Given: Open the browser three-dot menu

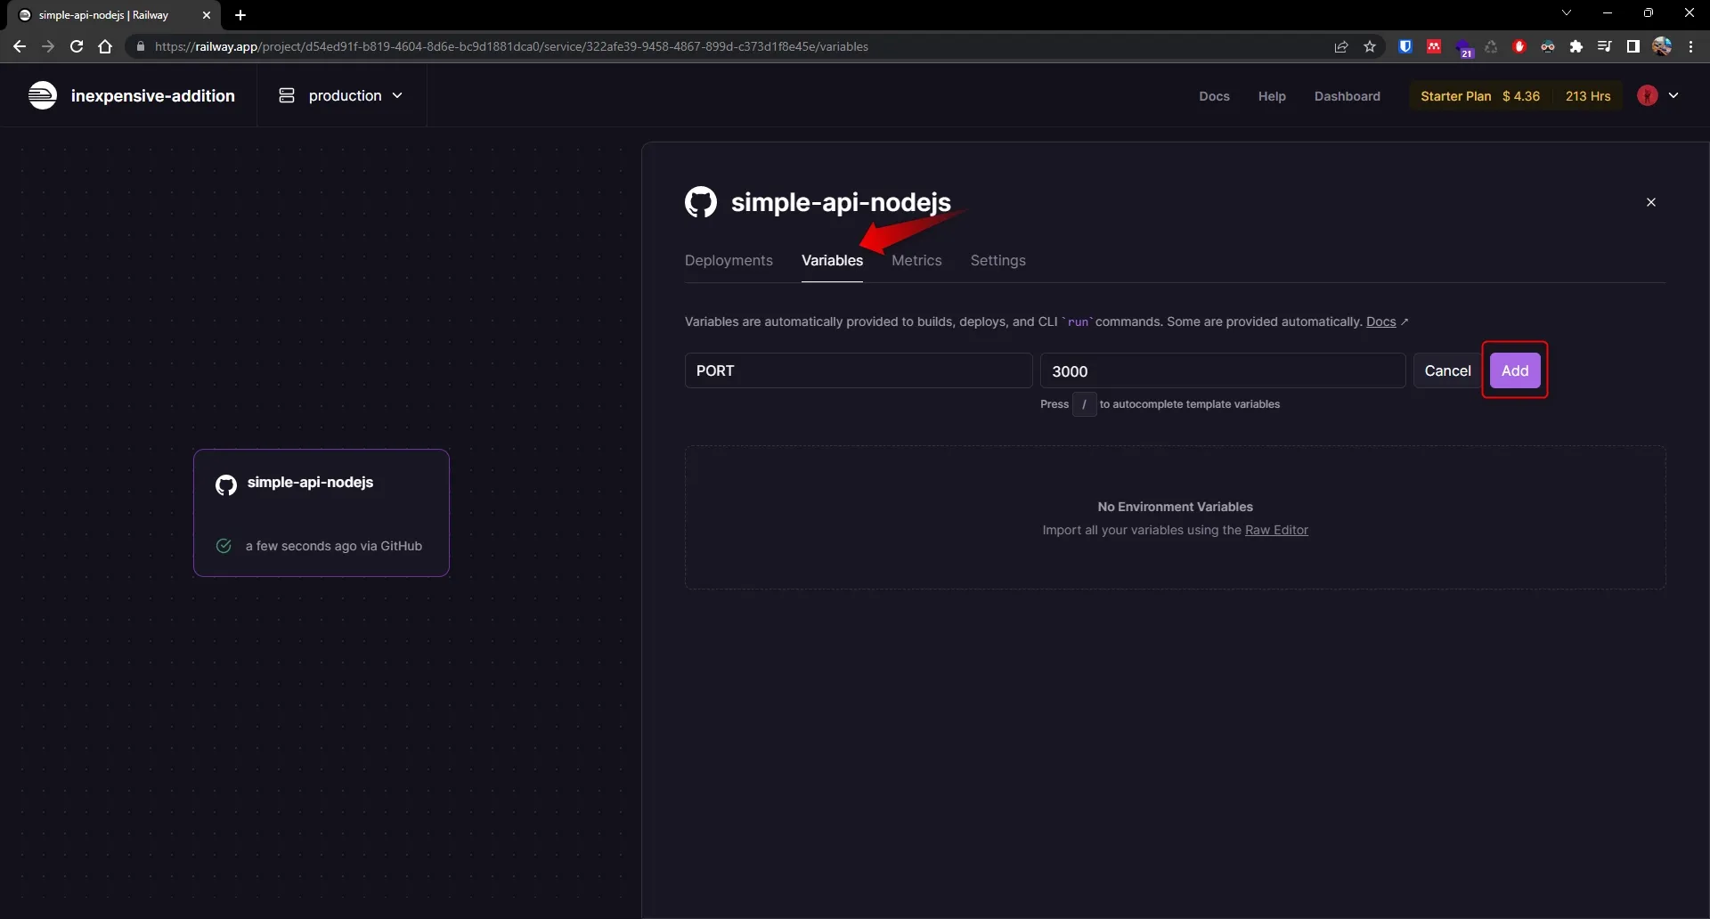Looking at the screenshot, I should [x=1690, y=46].
